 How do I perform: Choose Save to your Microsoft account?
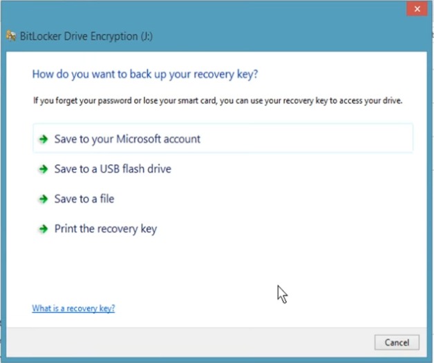click(x=127, y=139)
